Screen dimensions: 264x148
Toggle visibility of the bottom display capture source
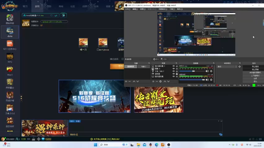point(174,76)
